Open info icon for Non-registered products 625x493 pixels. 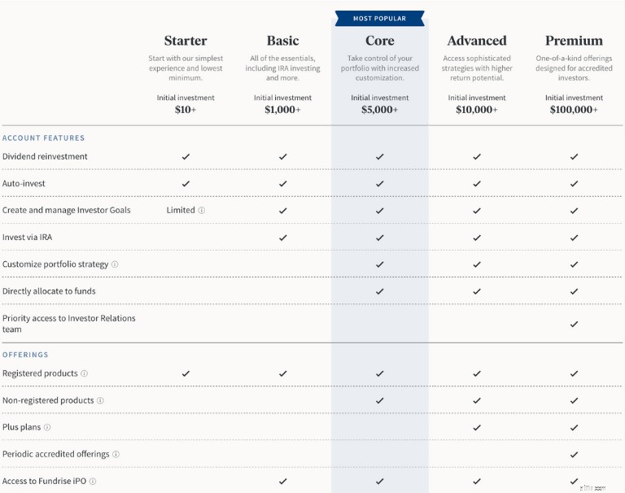tap(100, 400)
